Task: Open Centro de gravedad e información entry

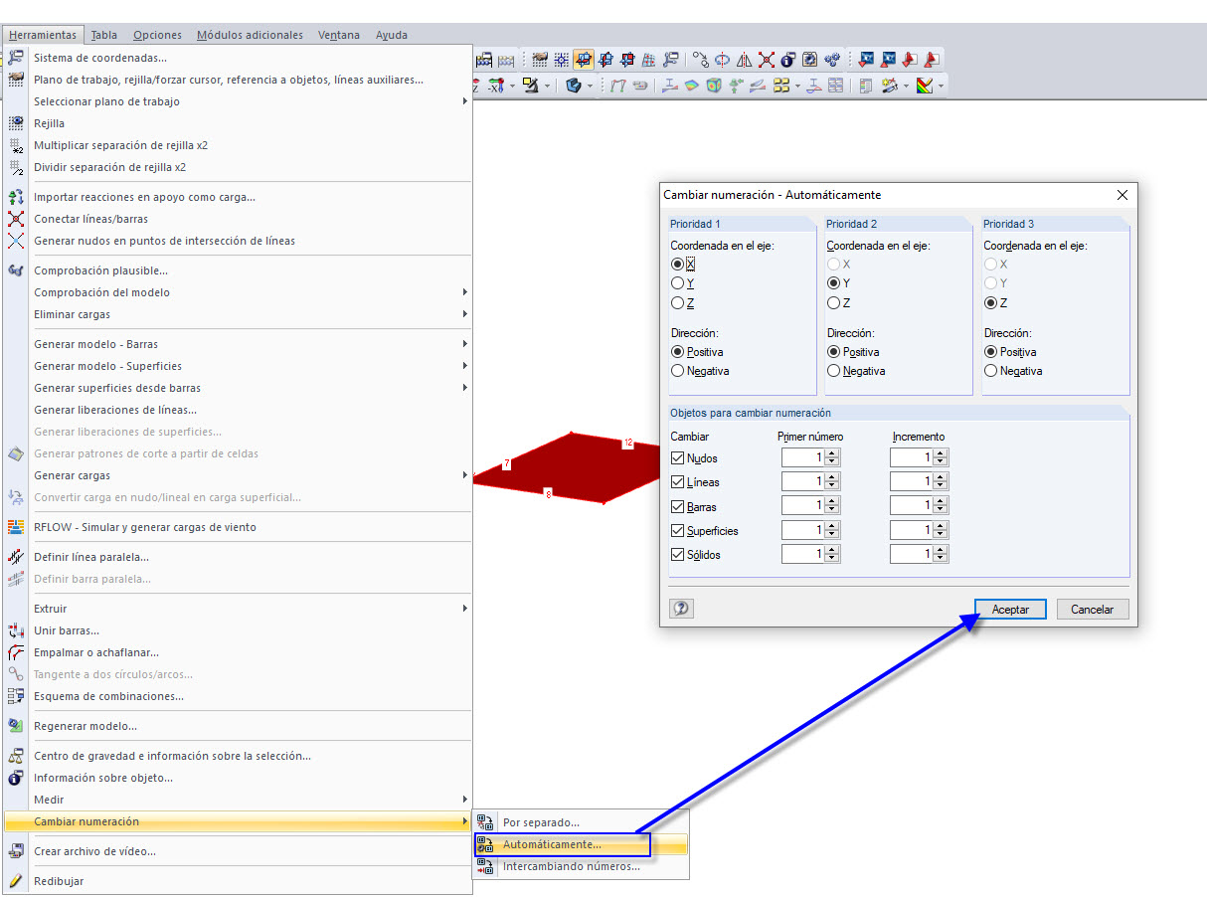Action: pos(239,756)
